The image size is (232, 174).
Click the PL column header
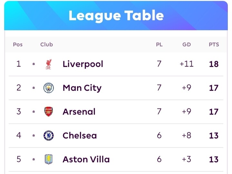point(159,44)
